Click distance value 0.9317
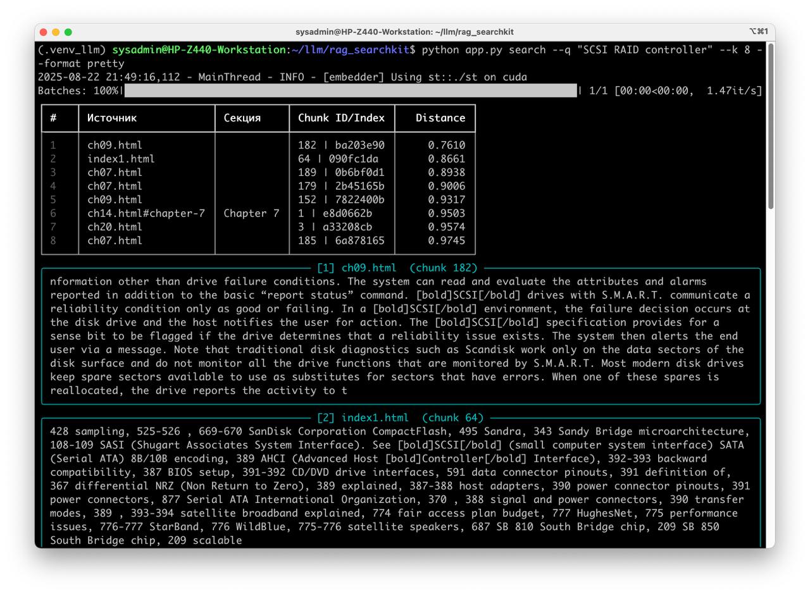The width and height of the screenshot is (810, 594). (x=447, y=199)
